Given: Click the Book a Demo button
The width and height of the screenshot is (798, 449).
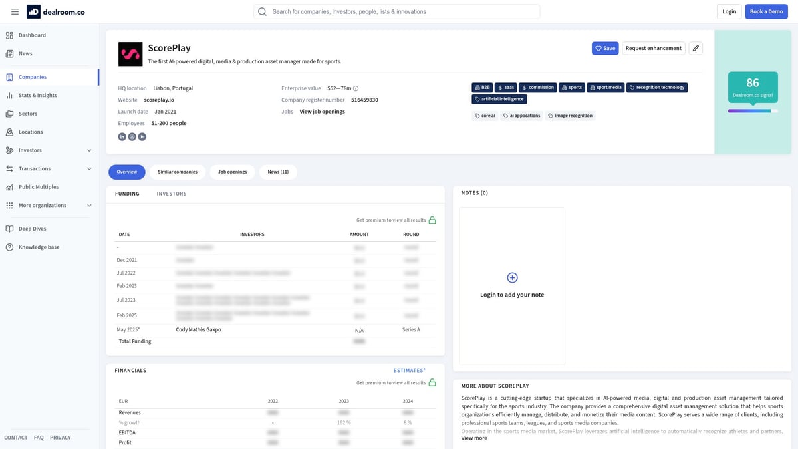Looking at the screenshot, I should pyautogui.click(x=767, y=11).
